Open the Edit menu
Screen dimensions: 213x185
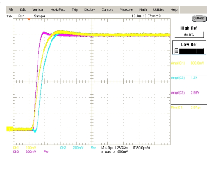(x=23, y=10)
